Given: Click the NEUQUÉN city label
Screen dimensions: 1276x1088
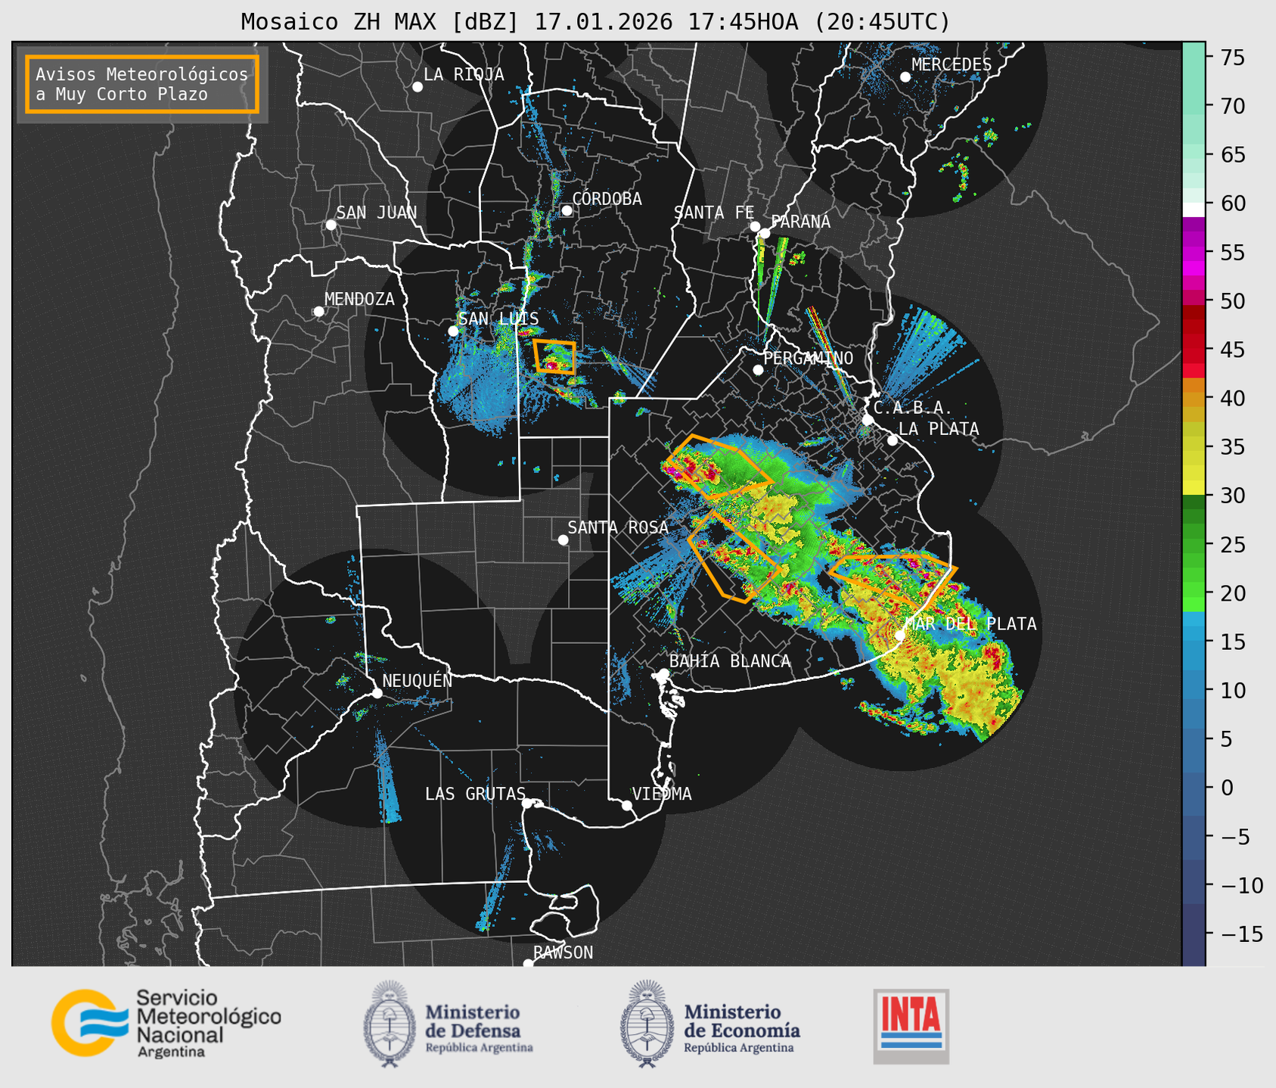Looking at the screenshot, I should coord(418,681).
